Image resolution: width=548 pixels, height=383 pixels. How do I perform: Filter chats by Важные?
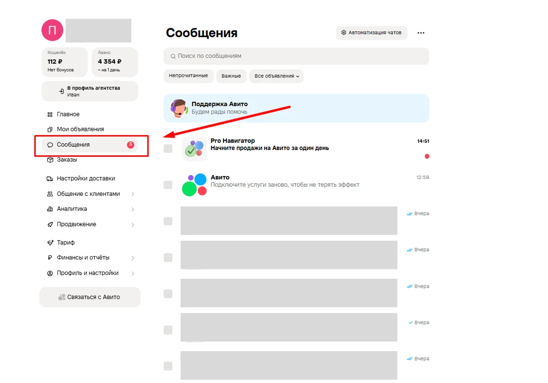pos(231,76)
